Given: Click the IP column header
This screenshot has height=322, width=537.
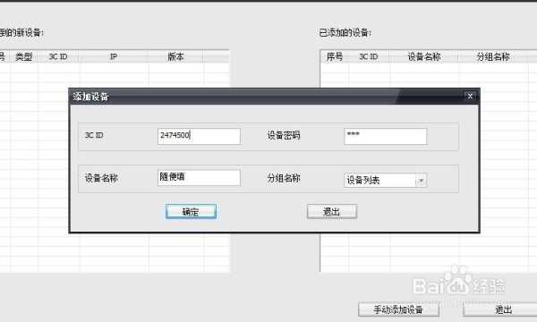Looking at the screenshot, I should (x=114, y=56).
